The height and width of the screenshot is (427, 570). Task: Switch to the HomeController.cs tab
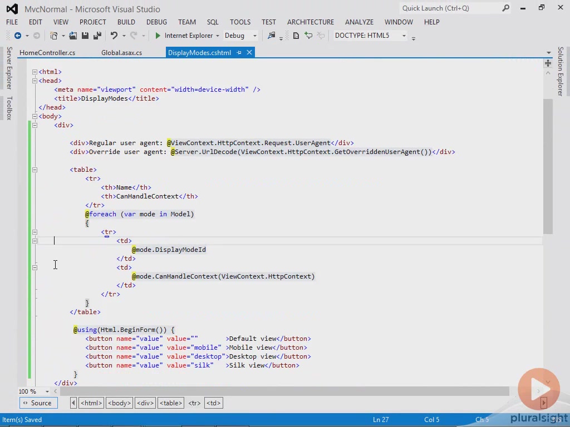tap(47, 53)
